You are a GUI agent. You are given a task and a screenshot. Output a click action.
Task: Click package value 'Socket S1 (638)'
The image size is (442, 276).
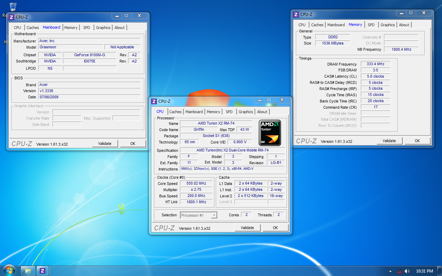[x=216, y=136]
